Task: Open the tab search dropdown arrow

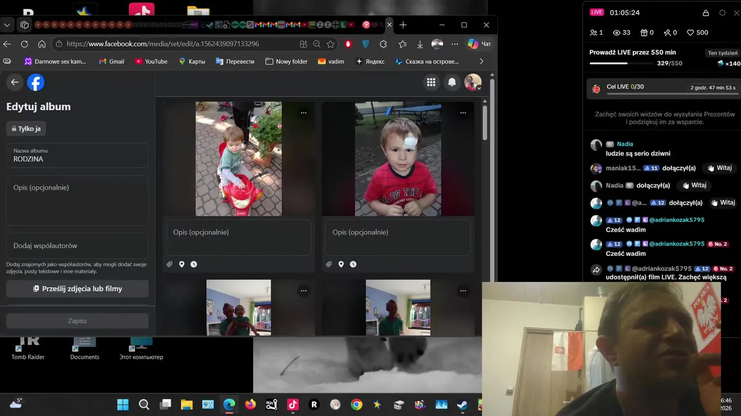Action: pos(7,25)
